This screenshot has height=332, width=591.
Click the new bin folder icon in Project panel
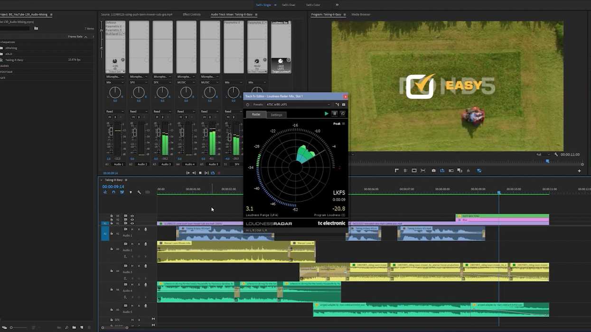pos(74,327)
